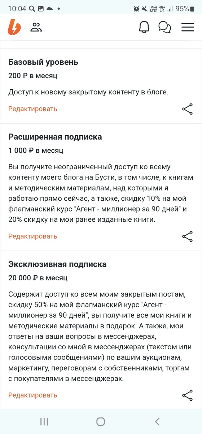202x434 pixels.
Task: Edit the Эксклюзивная подписка subscription
Action: (x=33, y=395)
